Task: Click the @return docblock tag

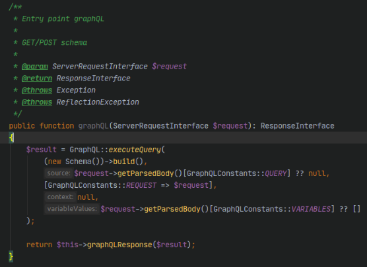Action: (x=37, y=78)
